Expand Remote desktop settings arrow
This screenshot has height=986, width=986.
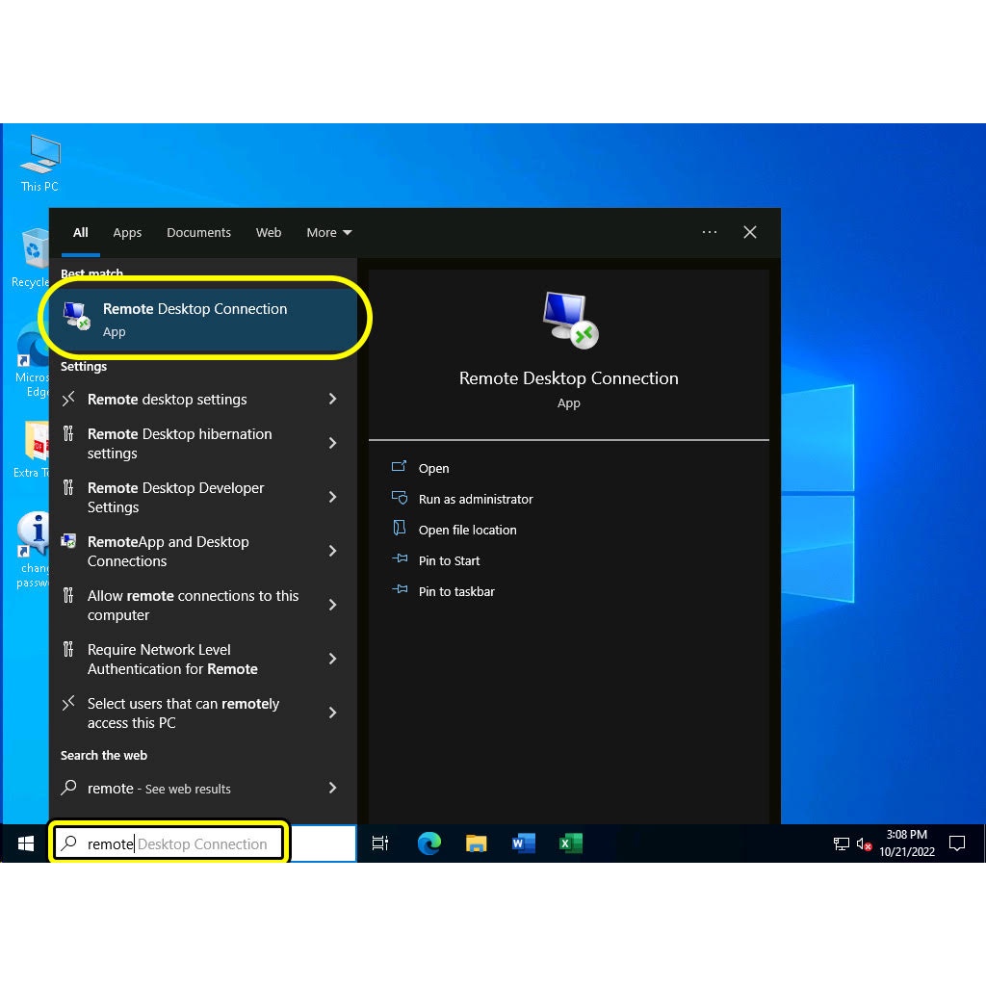[332, 399]
